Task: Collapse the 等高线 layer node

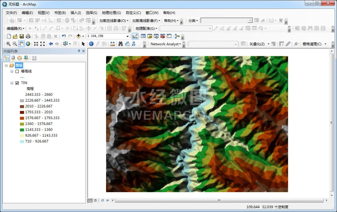Action: (x=12, y=71)
